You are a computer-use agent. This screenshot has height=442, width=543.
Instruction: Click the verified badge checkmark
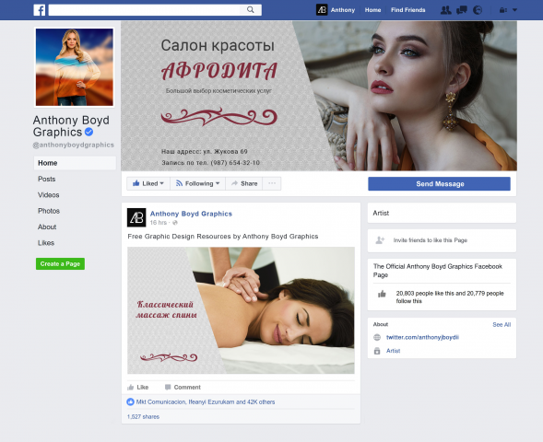point(89,132)
